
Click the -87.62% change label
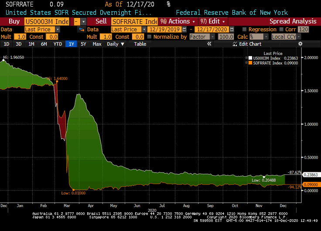(x=294, y=172)
